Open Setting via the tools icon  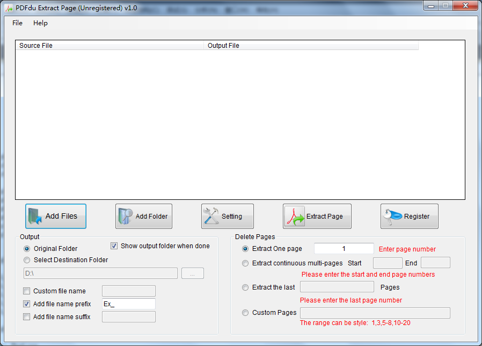[x=211, y=216]
